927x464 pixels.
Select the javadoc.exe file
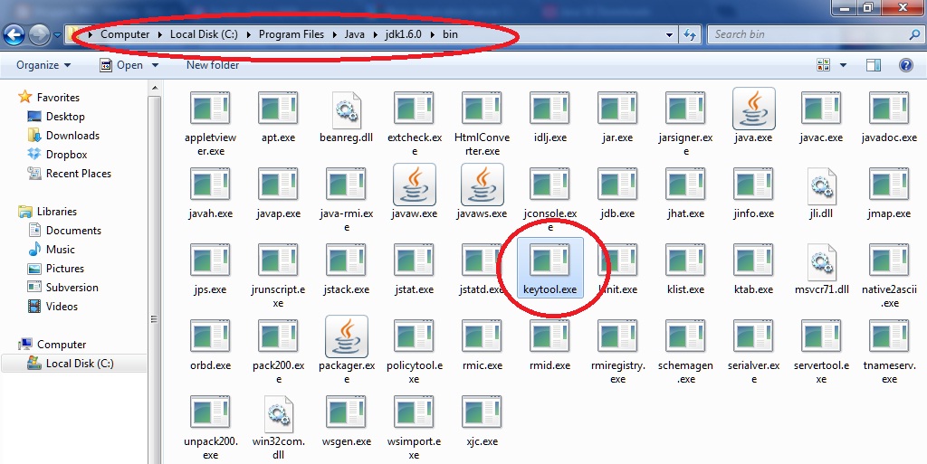889,117
